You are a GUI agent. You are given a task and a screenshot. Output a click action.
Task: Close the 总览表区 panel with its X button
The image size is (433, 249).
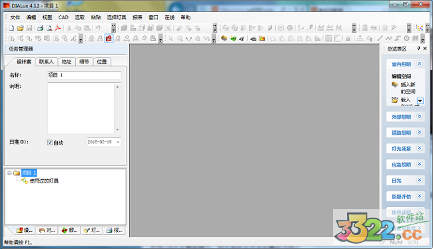pos(425,48)
